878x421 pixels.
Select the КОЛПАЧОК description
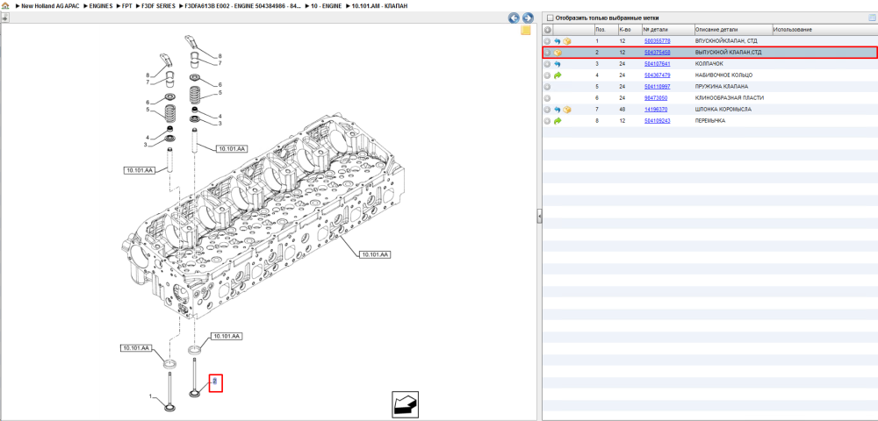pyautogui.click(x=709, y=64)
